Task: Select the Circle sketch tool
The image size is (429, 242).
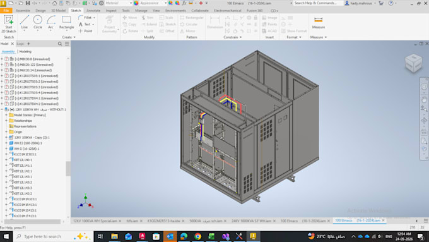Action: tap(38, 22)
